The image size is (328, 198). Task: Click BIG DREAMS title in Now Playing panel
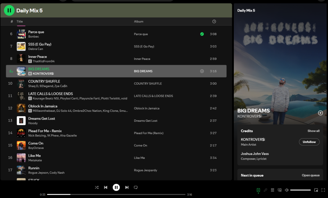tap(254, 111)
